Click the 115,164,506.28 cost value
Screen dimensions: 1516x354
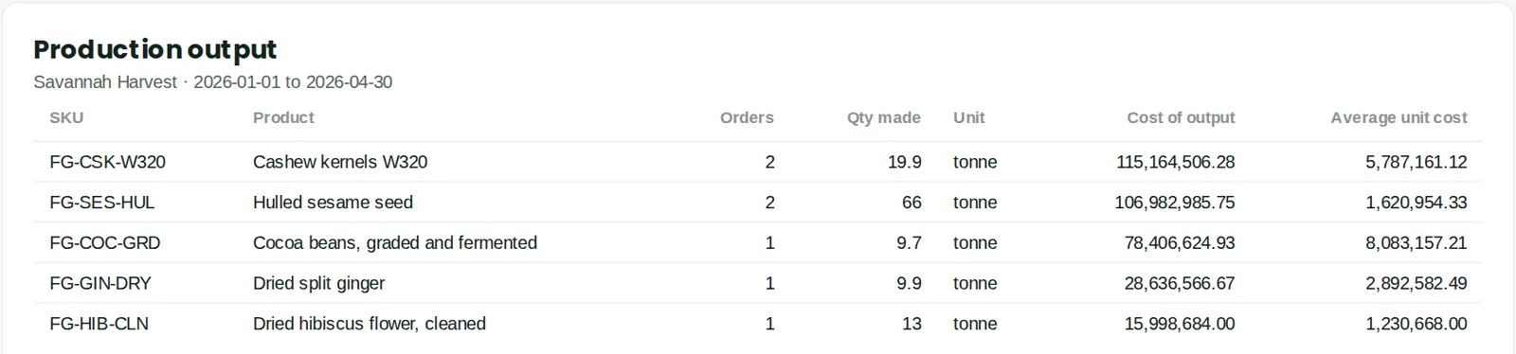pyautogui.click(x=1175, y=162)
